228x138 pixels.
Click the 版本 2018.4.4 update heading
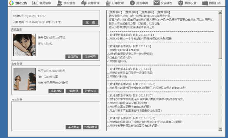(130, 69)
